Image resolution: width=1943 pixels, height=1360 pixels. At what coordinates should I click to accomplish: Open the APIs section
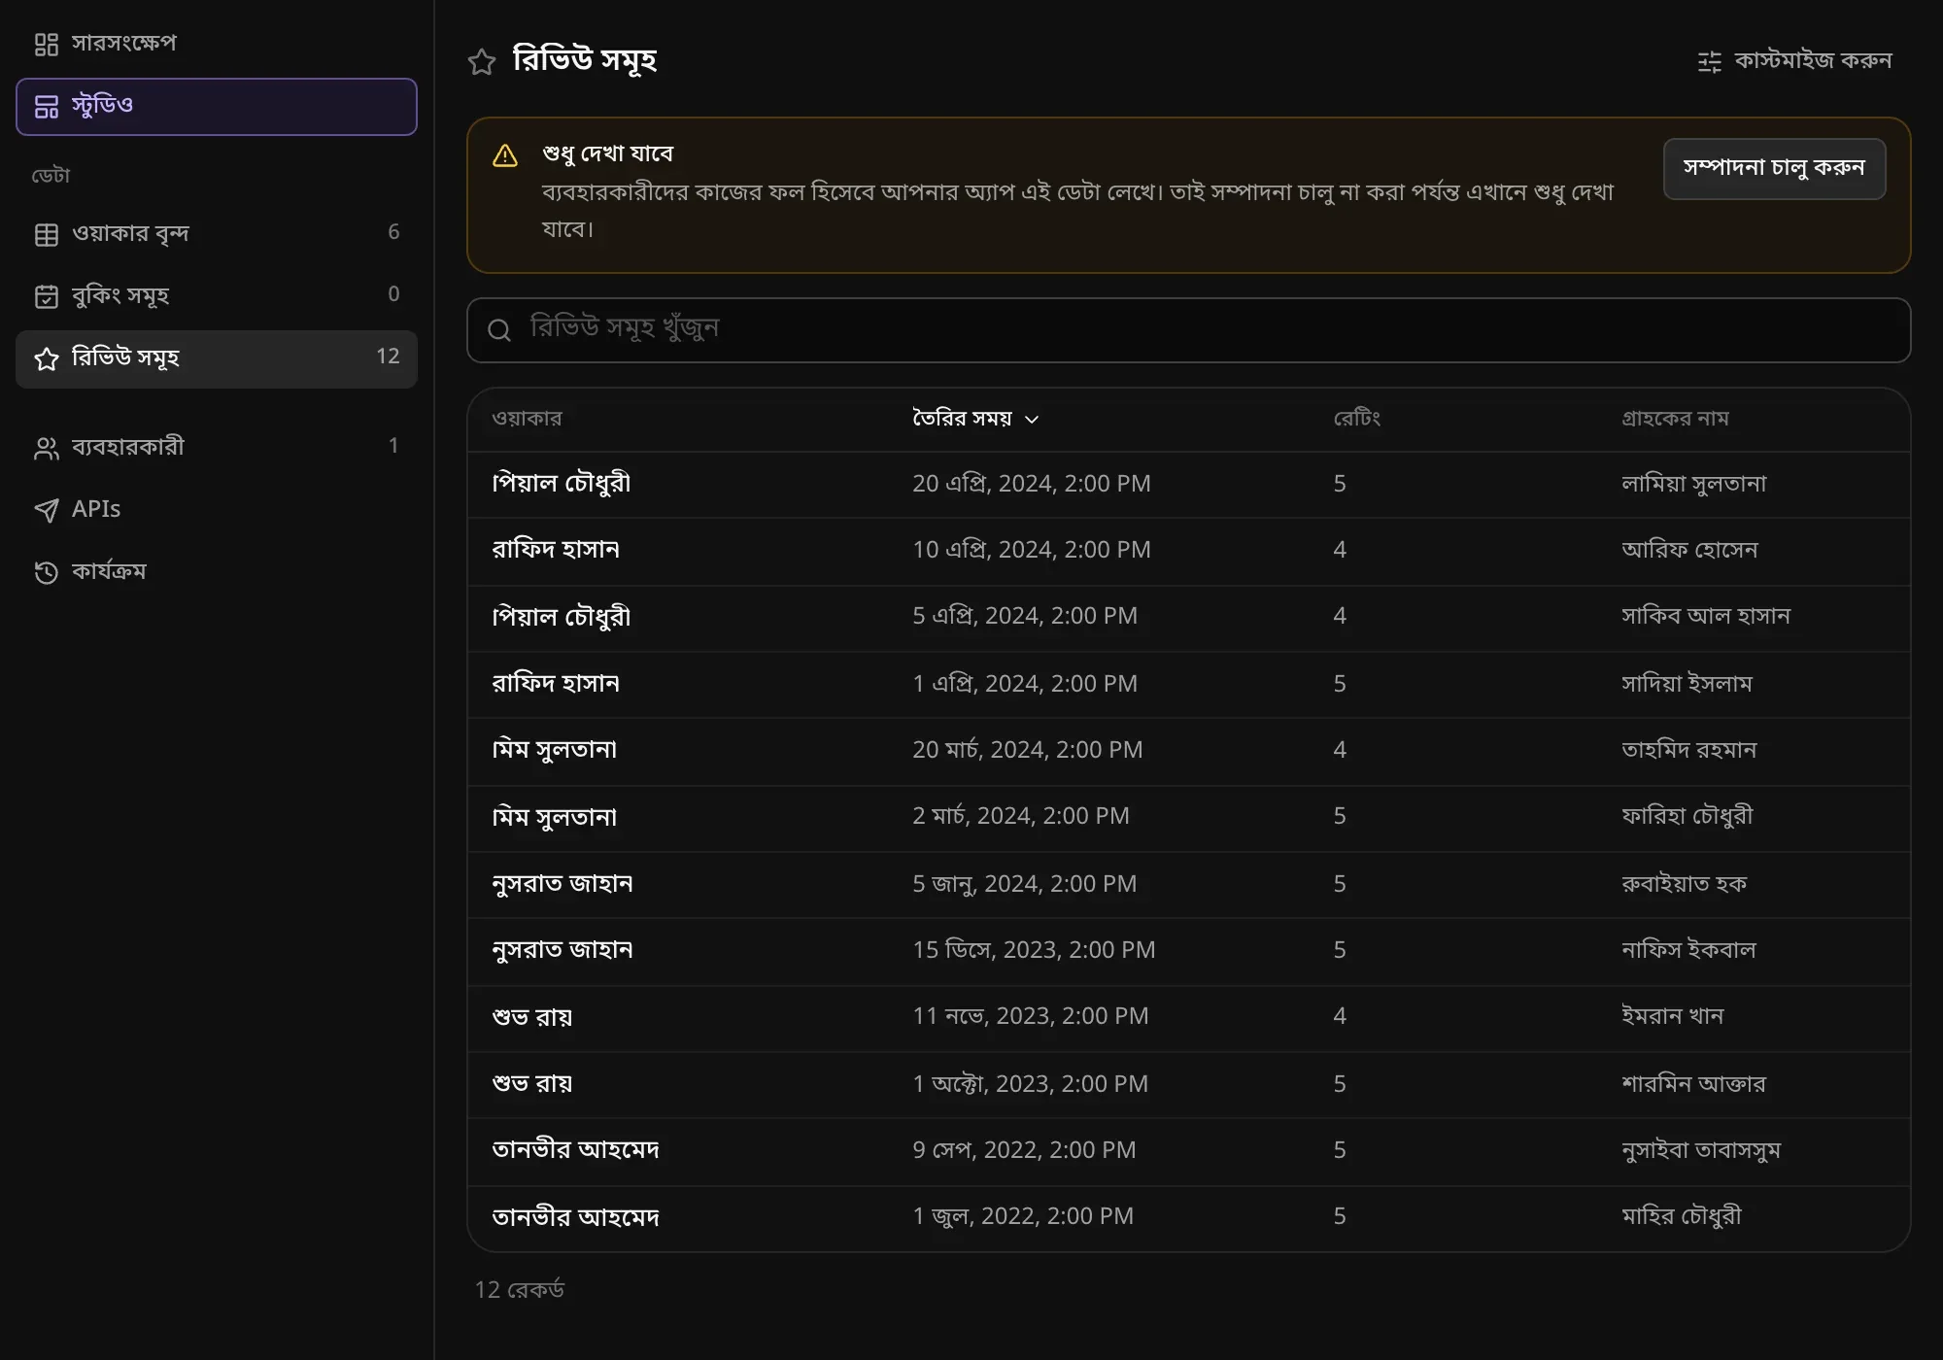217,509
